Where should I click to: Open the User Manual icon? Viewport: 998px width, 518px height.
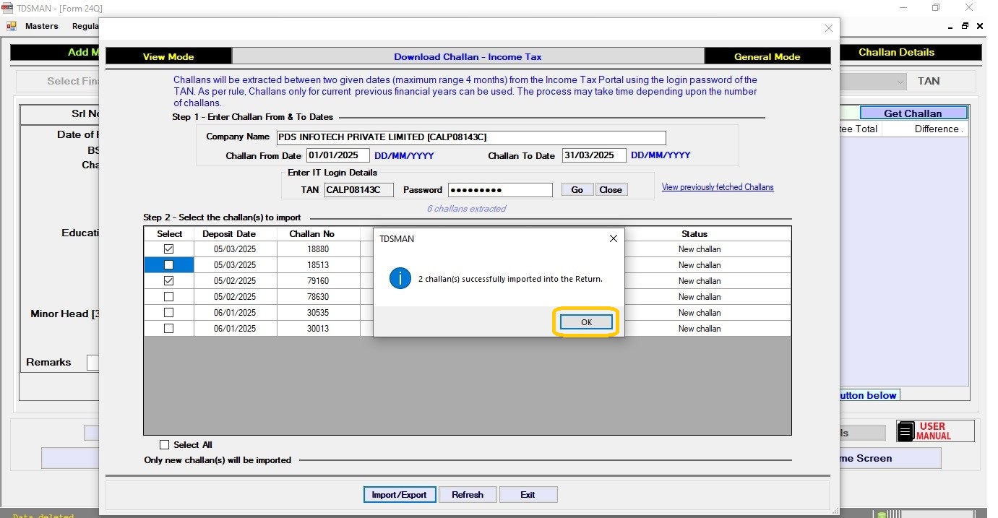click(905, 432)
